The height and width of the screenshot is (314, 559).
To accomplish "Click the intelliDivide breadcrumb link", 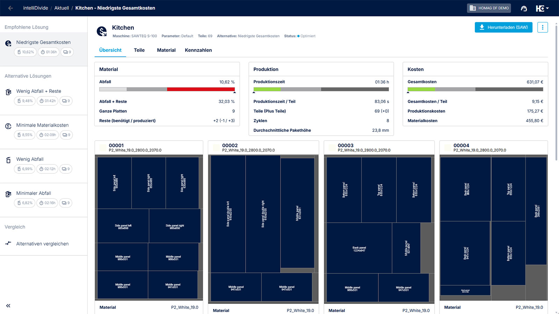I will coord(35,8).
